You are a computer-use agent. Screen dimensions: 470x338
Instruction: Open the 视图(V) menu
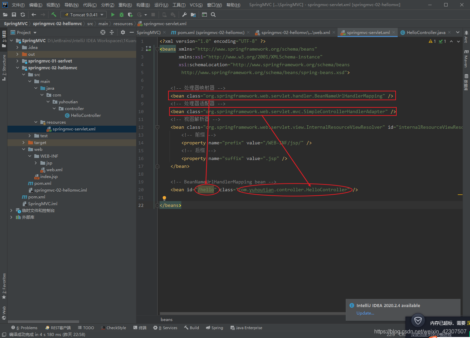tap(53, 5)
